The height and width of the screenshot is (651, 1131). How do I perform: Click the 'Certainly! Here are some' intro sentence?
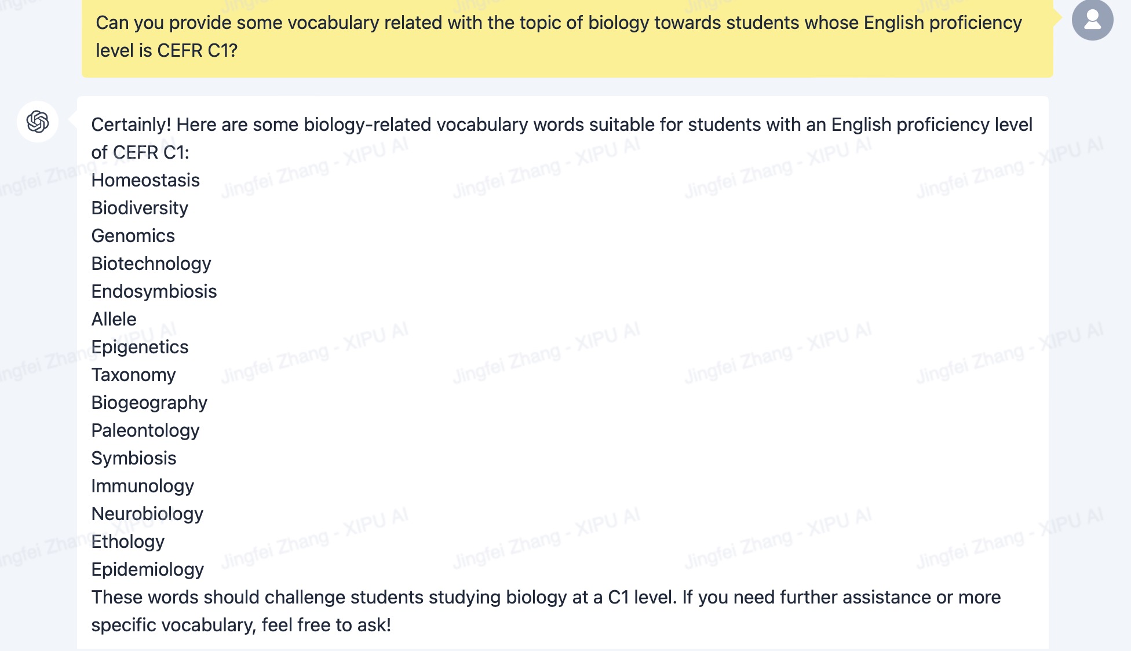562,138
